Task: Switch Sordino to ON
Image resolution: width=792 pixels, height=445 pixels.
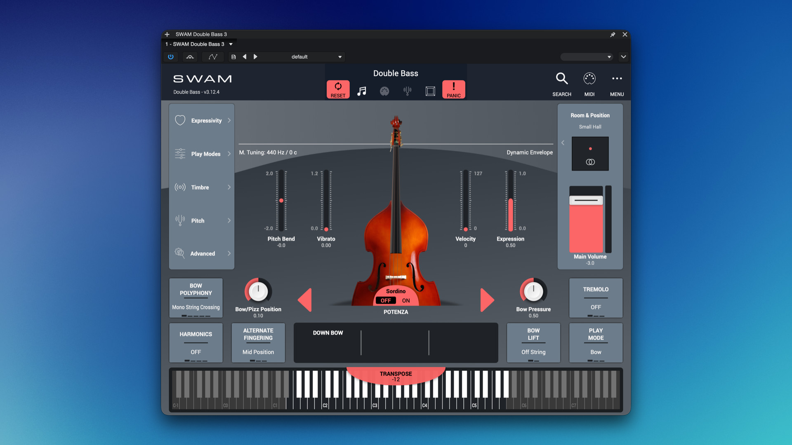Action: pos(406,301)
